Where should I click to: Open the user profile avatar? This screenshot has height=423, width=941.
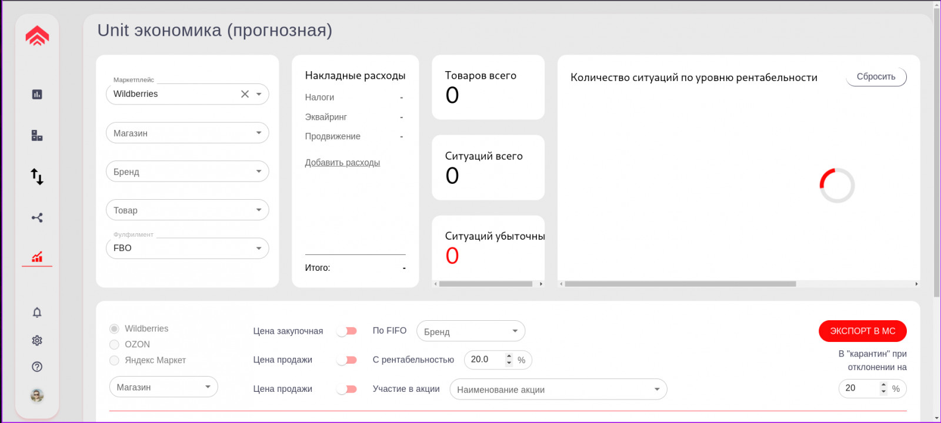click(x=37, y=395)
